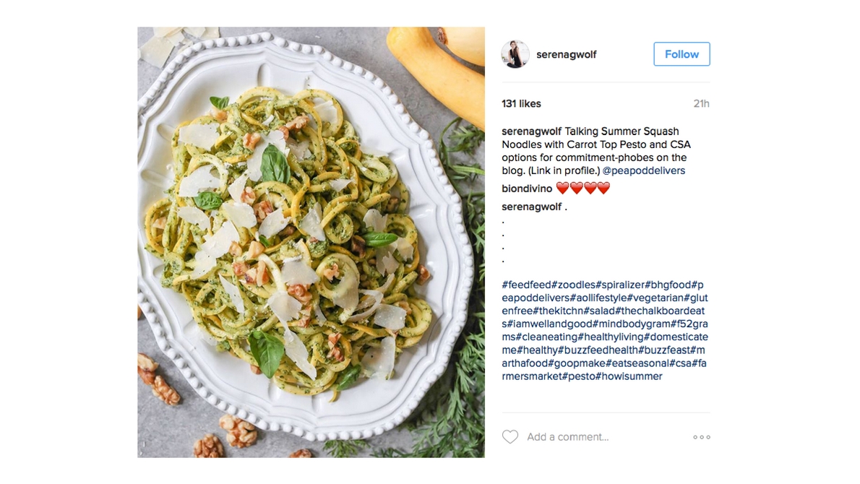Open the #feedfeed hashtag
The width and height of the screenshot is (860, 484).
pyautogui.click(x=527, y=285)
